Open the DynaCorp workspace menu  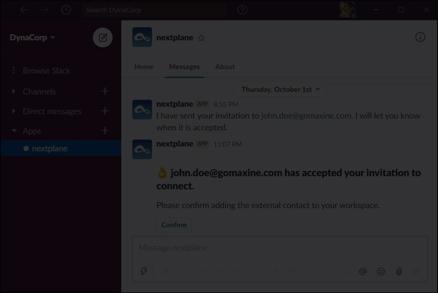[32, 37]
